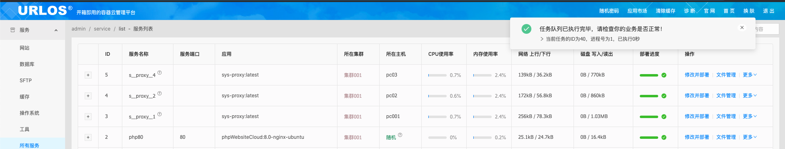Click the CPU usage bar of s_proxy_4

click(437, 75)
